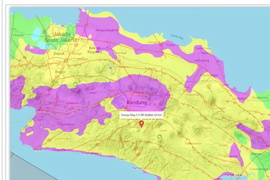Select the Bandung city label

(x=137, y=102)
